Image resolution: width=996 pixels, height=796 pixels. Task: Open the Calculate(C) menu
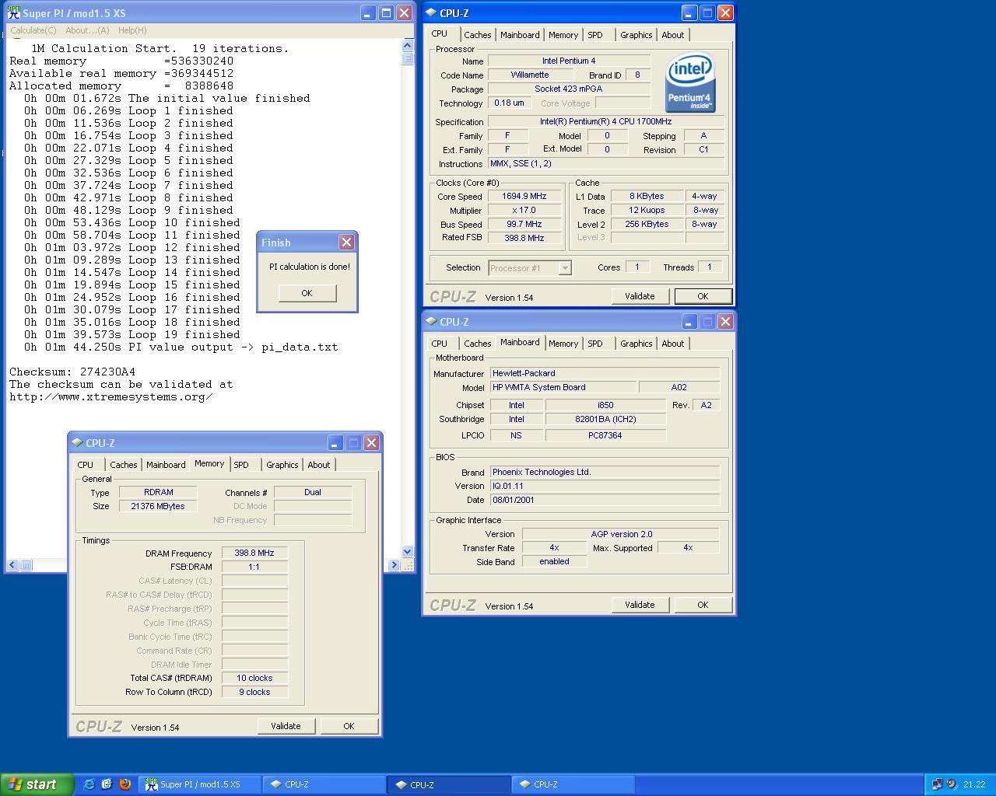point(33,30)
